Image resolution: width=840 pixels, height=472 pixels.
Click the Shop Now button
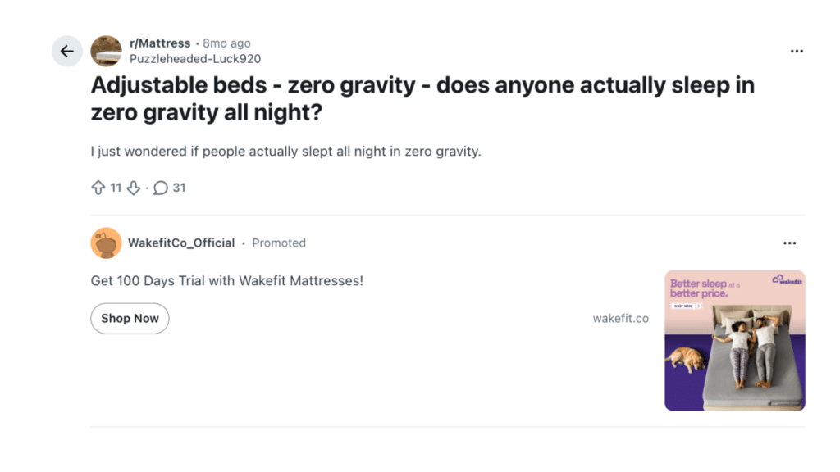click(130, 318)
